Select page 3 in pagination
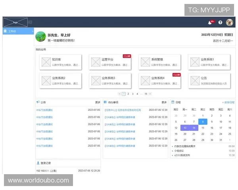Screen dimensions: 238x190 [x=132, y=94]
